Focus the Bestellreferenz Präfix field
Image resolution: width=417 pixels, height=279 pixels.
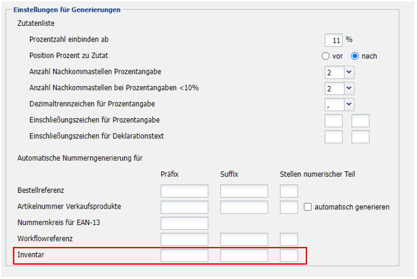pyautogui.click(x=184, y=190)
